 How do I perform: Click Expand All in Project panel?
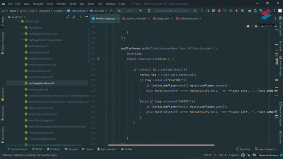pyautogui.click(x=68, y=17)
